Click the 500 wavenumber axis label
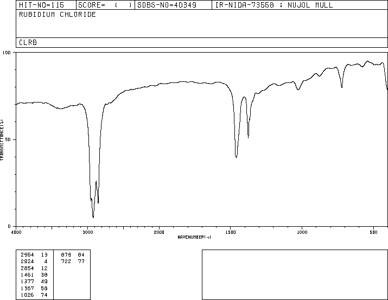The height and width of the screenshot is (300, 388). click(x=373, y=232)
